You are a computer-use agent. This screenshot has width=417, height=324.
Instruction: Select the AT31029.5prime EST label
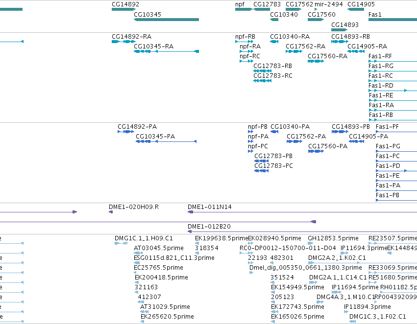165,307
